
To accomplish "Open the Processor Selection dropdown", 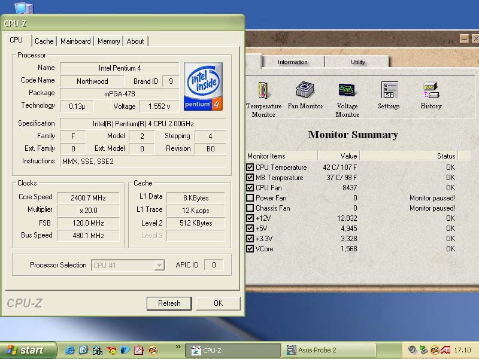I will (x=159, y=265).
